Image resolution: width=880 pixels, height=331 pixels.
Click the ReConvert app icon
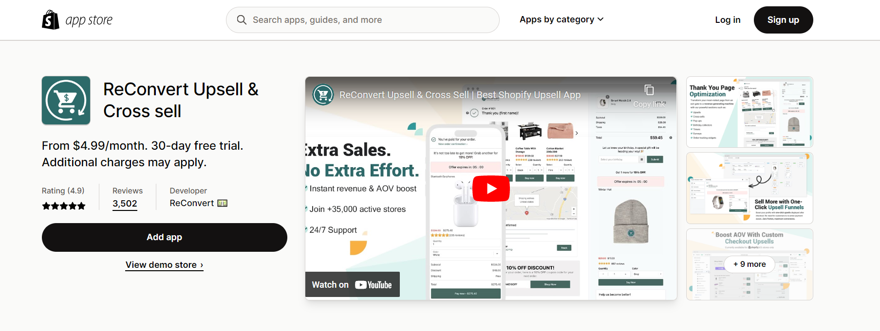(66, 101)
